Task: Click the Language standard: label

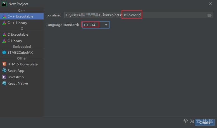Action: point(63,25)
